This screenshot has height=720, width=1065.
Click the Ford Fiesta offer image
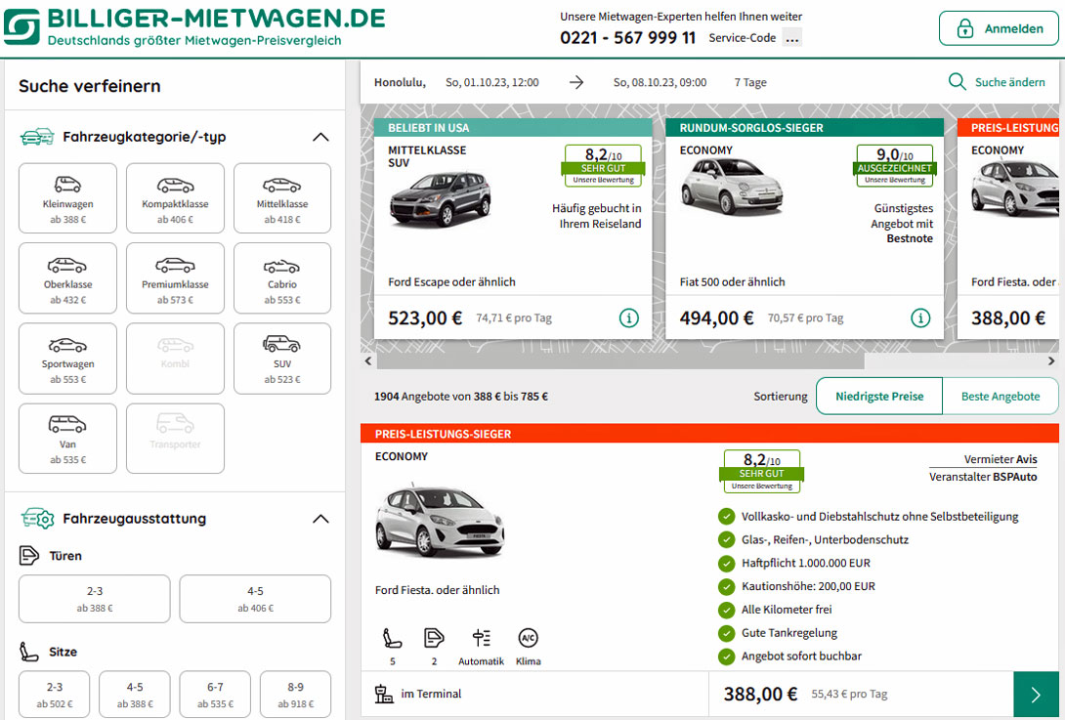tap(440, 521)
